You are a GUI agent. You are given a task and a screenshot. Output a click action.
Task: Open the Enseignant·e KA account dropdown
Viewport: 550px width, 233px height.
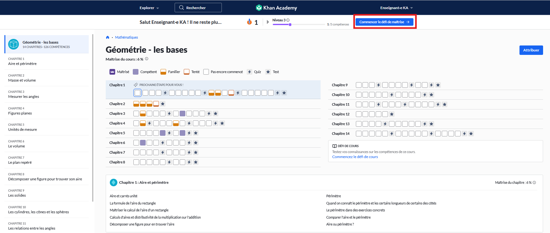coord(396,8)
